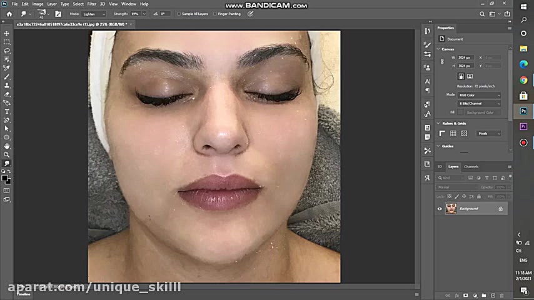
Task: Click the Document label in Properties
Action: 455,39
